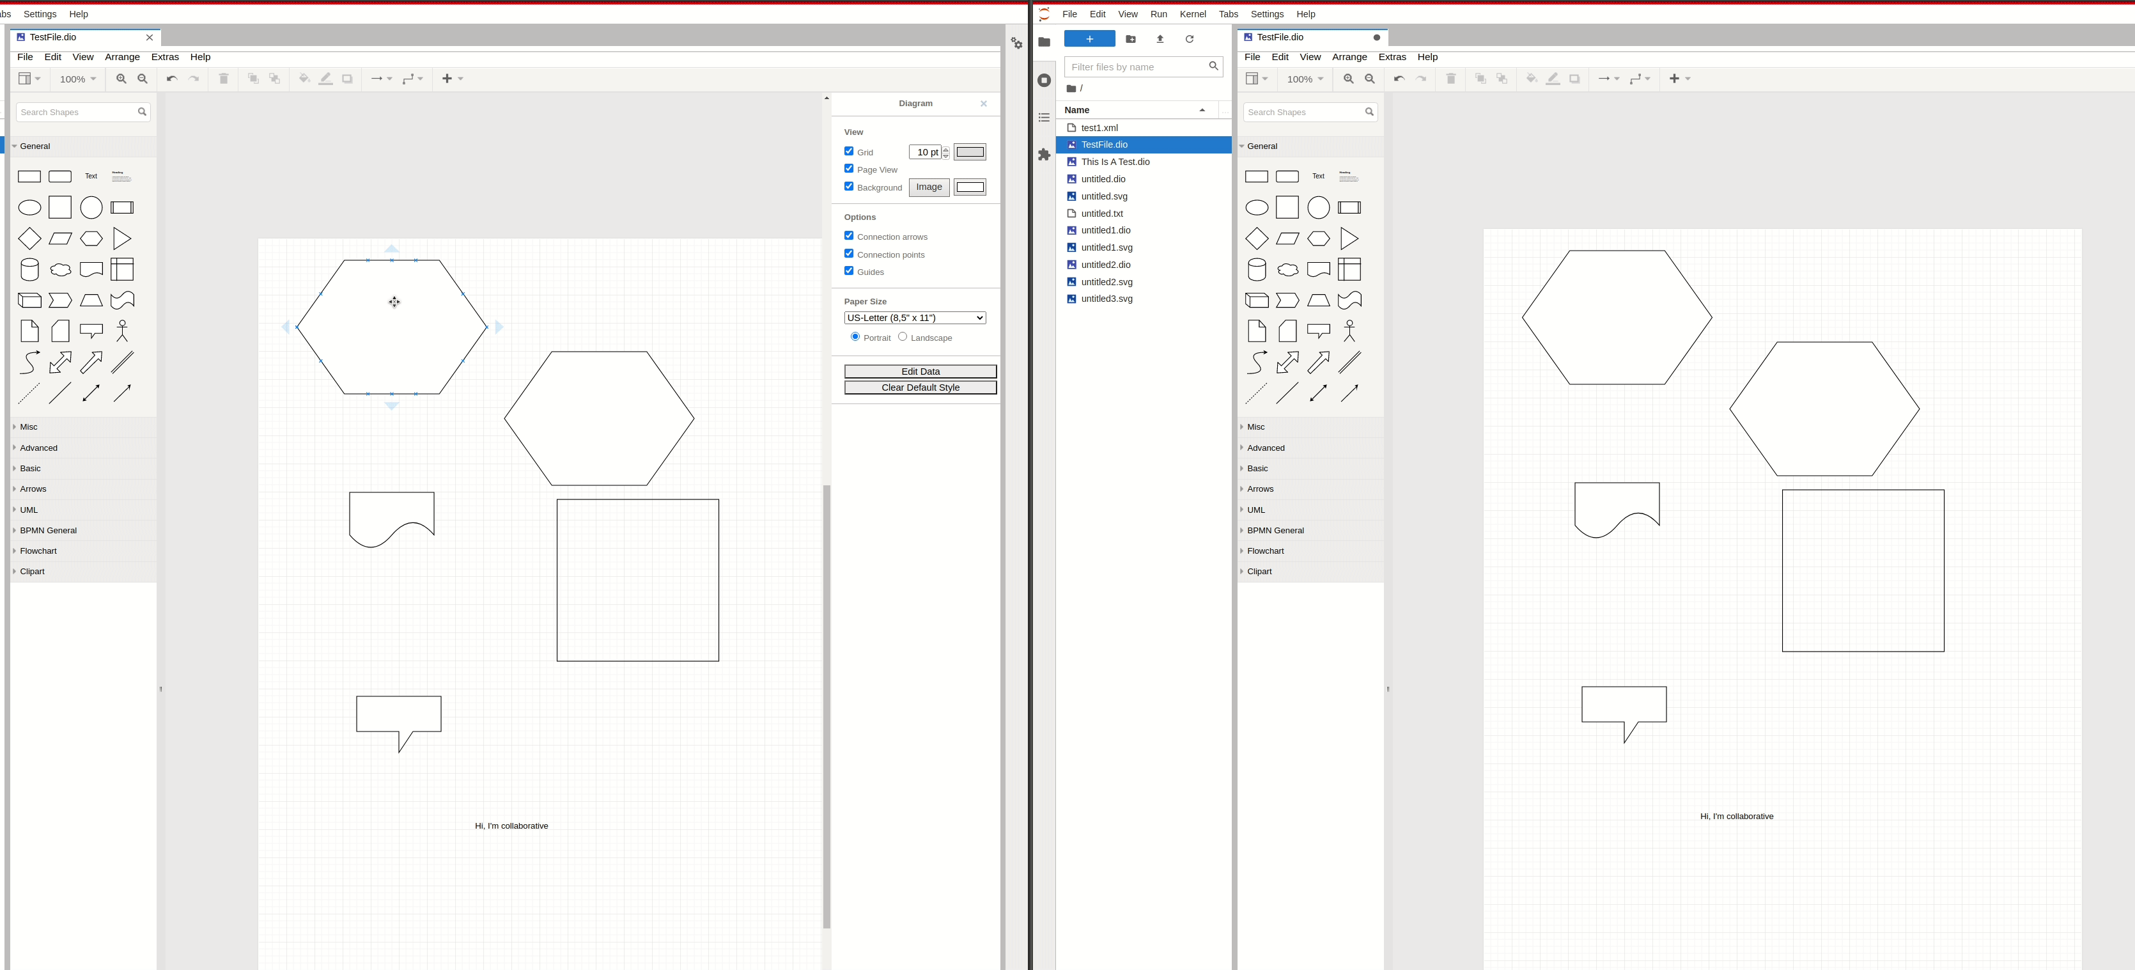2135x970 pixels.
Task: Select Landscape orientation radio button
Action: (x=903, y=336)
